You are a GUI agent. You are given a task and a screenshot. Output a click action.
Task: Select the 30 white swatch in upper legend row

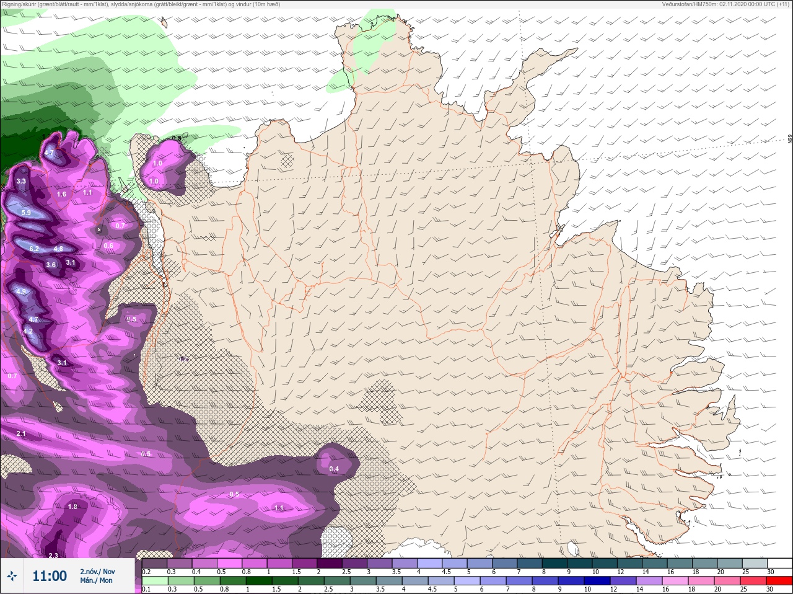coord(779,563)
